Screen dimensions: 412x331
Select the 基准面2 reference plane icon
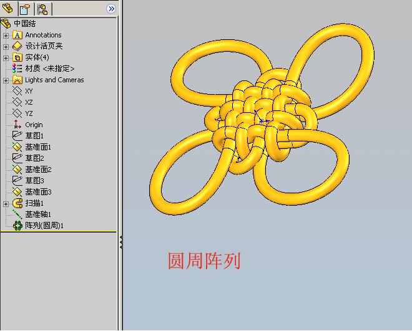tap(17, 170)
